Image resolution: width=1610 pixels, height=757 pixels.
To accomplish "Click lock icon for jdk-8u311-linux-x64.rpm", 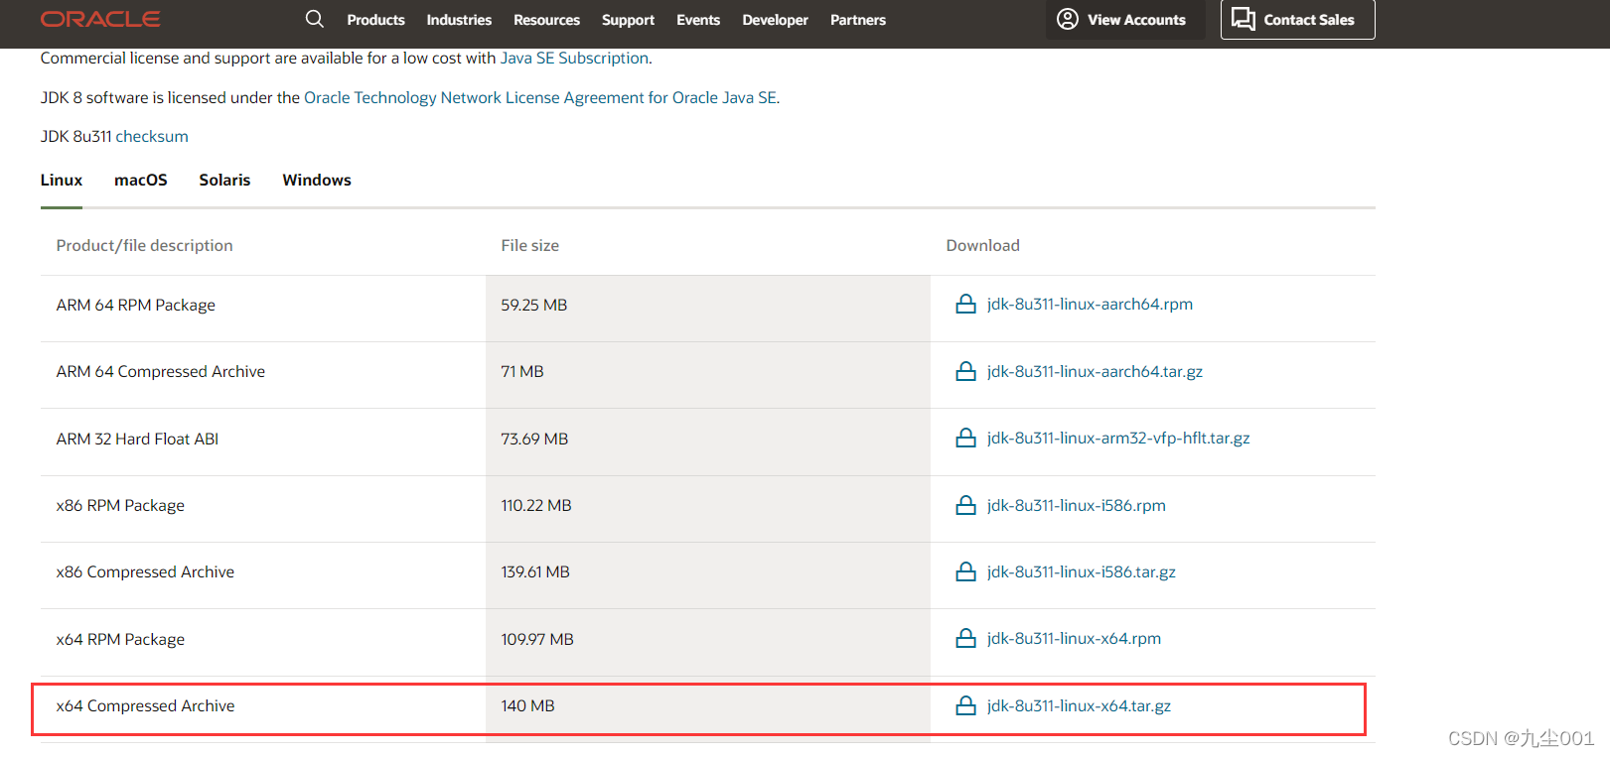I will coord(965,638).
